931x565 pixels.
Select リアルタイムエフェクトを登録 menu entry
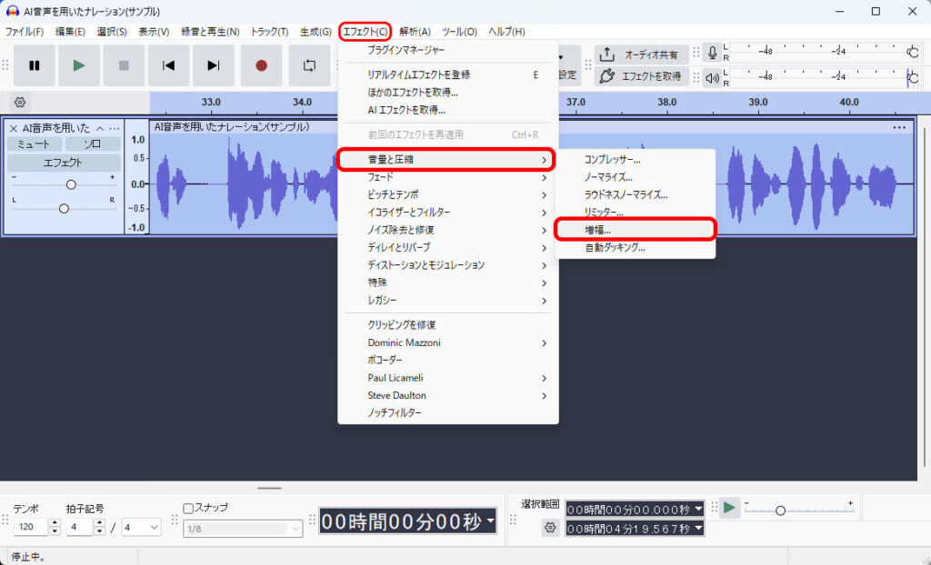[x=448, y=74]
